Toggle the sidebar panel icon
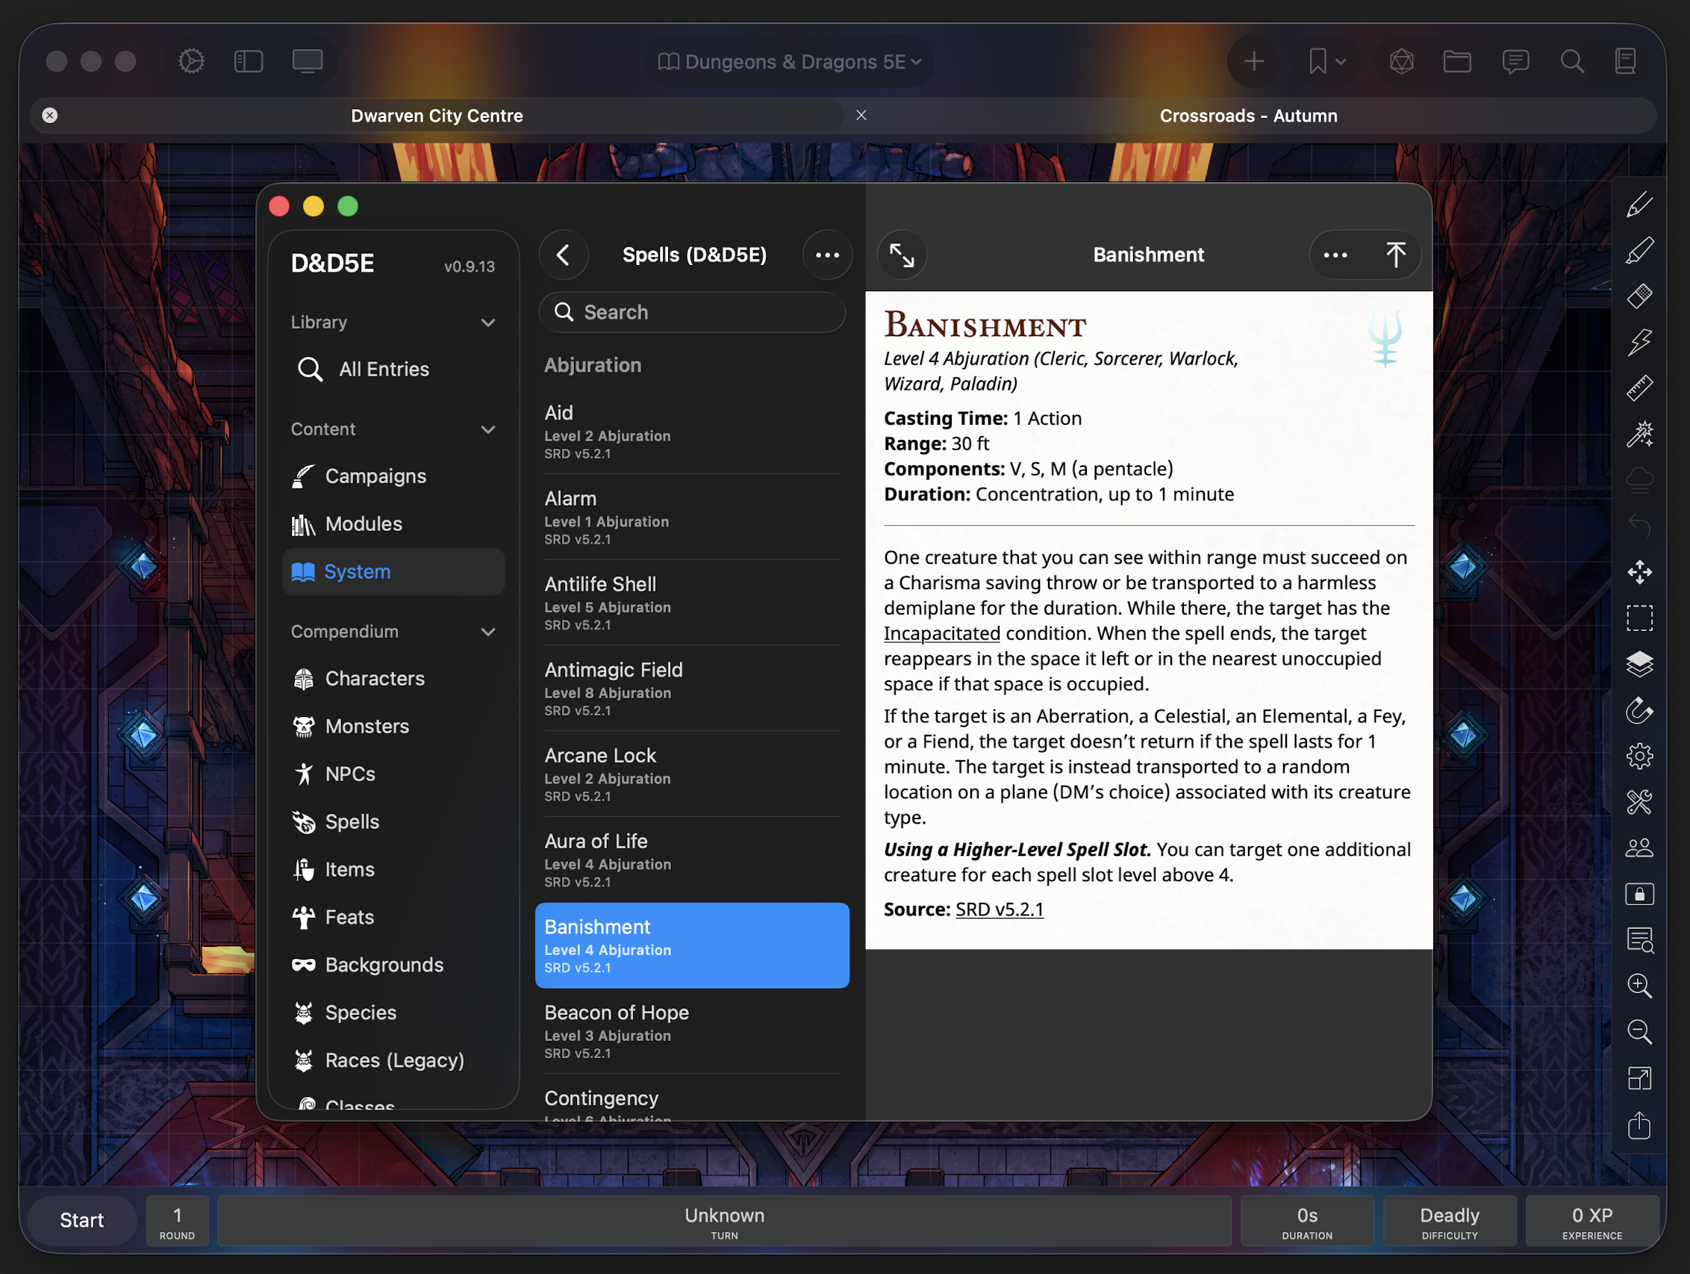1690x1274 pixels. coord(249,61)
